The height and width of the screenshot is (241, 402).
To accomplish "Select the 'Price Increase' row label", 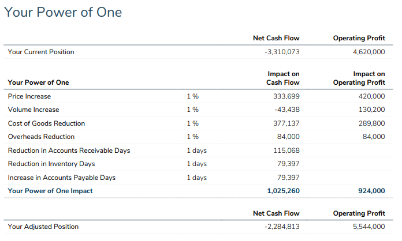I will 29,96.
